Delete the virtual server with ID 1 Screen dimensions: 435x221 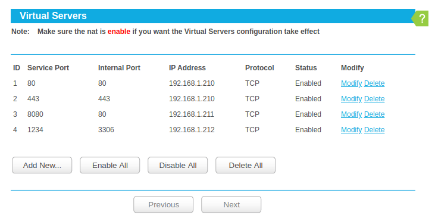[374, 83]
